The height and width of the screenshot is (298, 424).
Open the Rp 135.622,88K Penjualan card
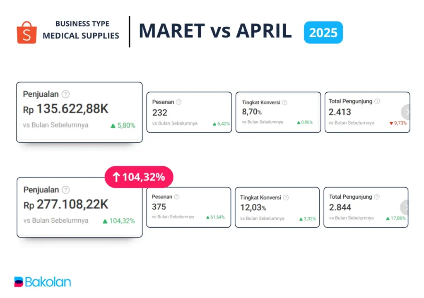[79, 112]
